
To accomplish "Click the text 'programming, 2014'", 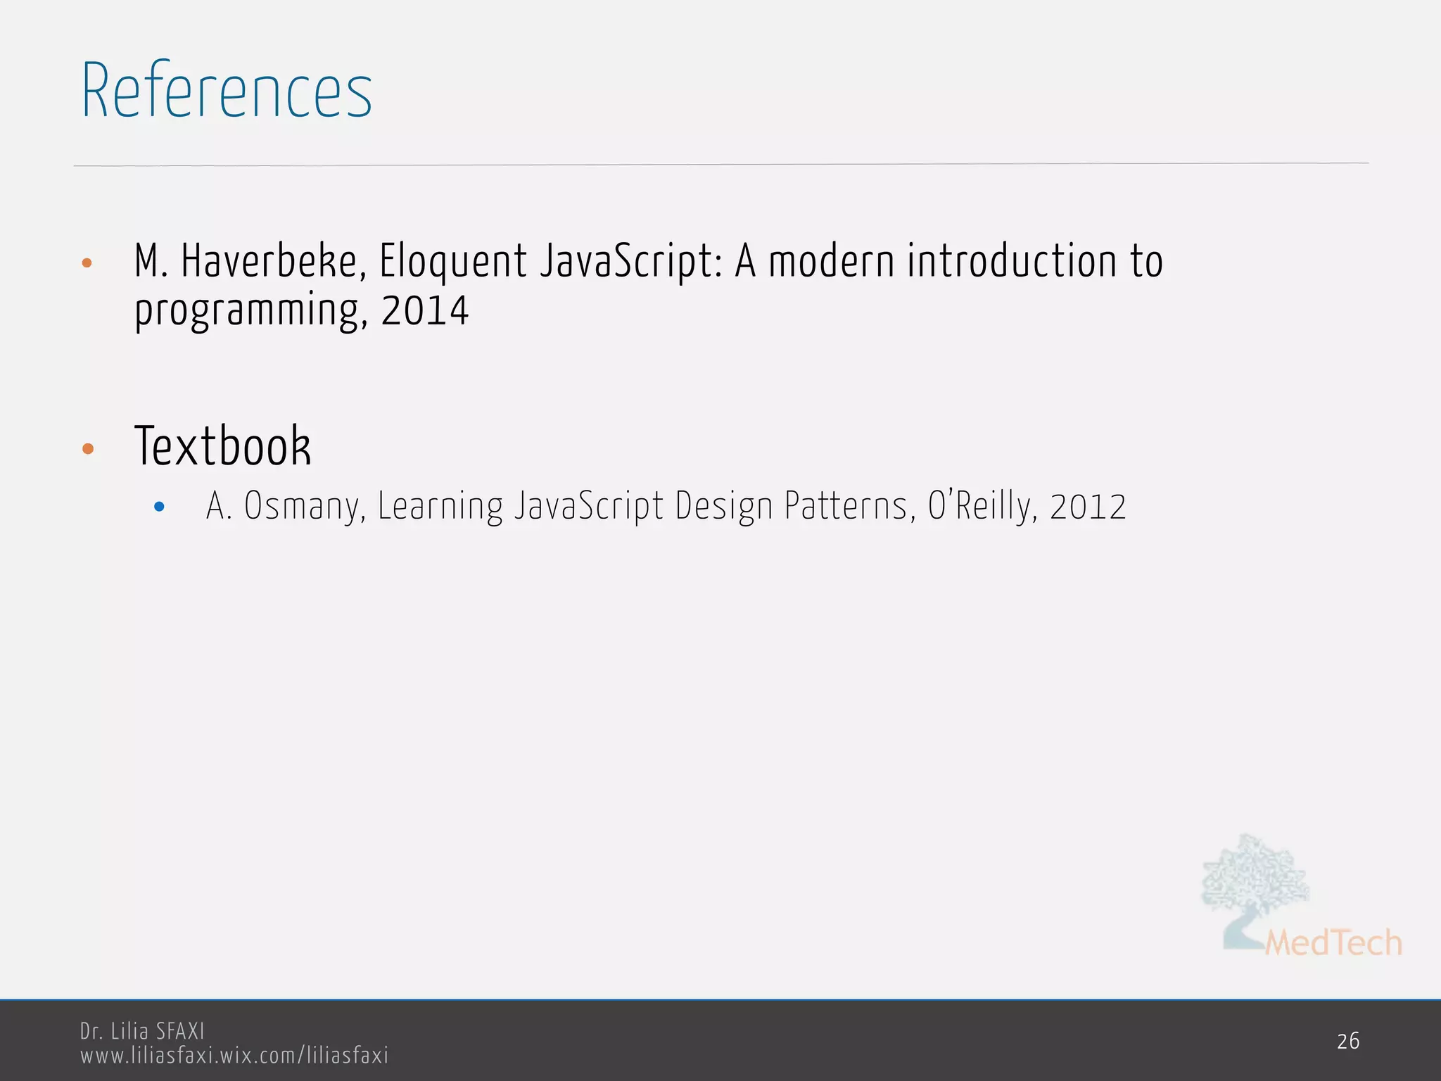I will pos(301,310).
